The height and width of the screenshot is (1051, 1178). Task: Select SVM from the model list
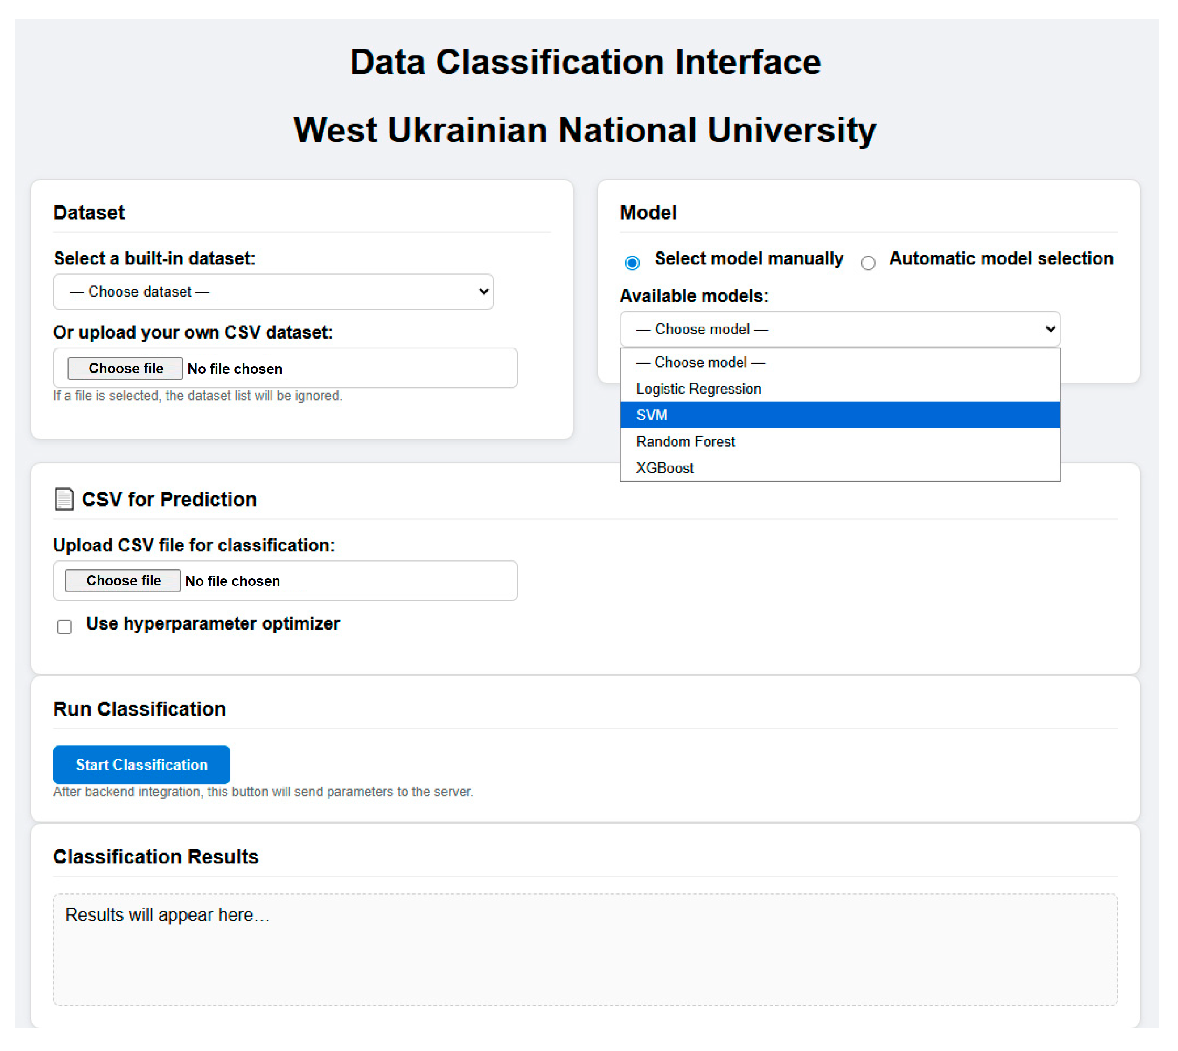click(840, 415)
